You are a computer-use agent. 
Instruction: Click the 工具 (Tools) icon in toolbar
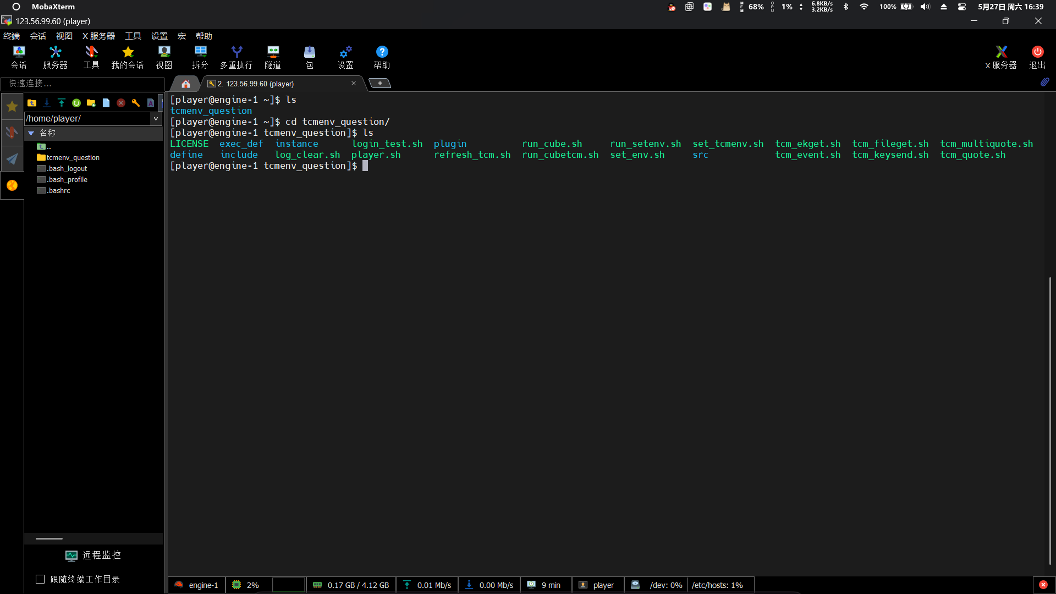click(91, 57)
